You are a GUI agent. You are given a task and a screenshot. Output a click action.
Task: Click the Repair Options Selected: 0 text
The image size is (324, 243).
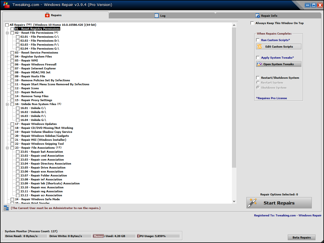(279, 195)
